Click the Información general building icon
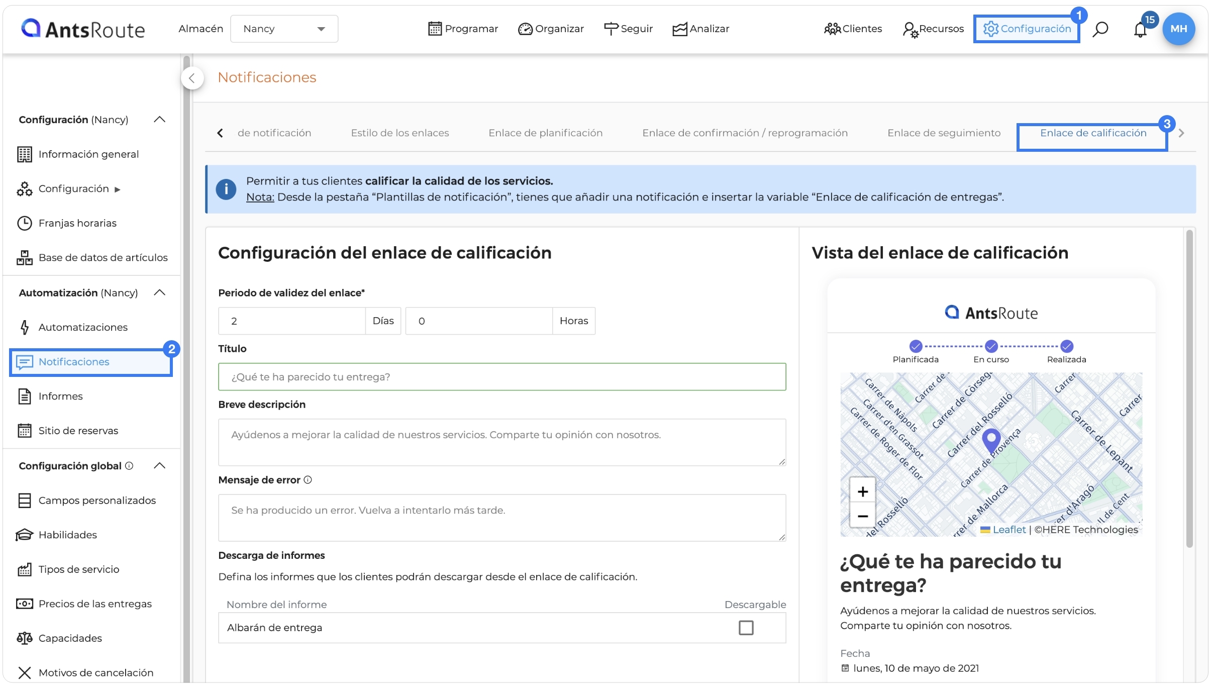1211x689 pixels. 25,154
